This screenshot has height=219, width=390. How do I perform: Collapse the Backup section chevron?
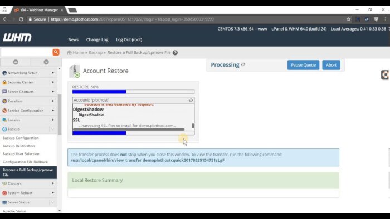click(52, 129)
